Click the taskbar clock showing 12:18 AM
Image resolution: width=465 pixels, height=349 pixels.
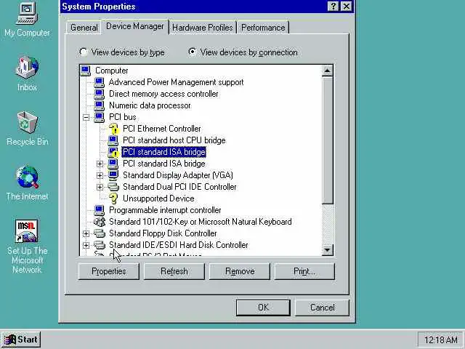pyautogui.click(x=440, y=340)
